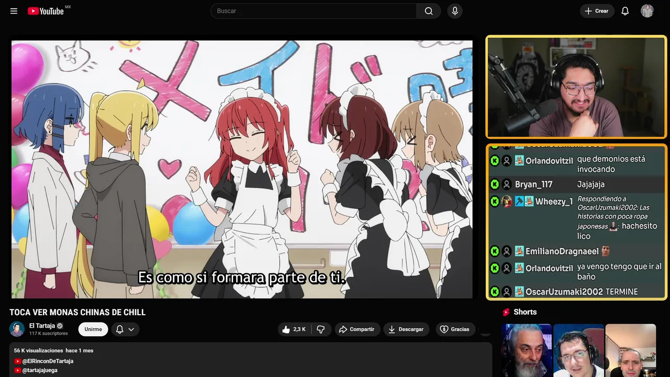Viewport: 670px width, 377px height.
Task: Open El Tartaja channel avatar
Action: click(x=17, y=329)
